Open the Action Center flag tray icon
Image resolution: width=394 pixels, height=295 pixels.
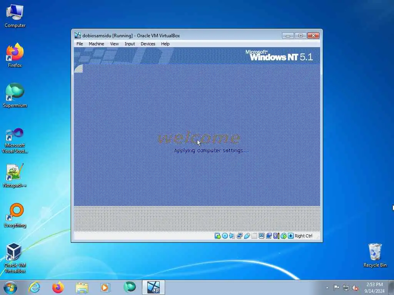tap(336, 287)
